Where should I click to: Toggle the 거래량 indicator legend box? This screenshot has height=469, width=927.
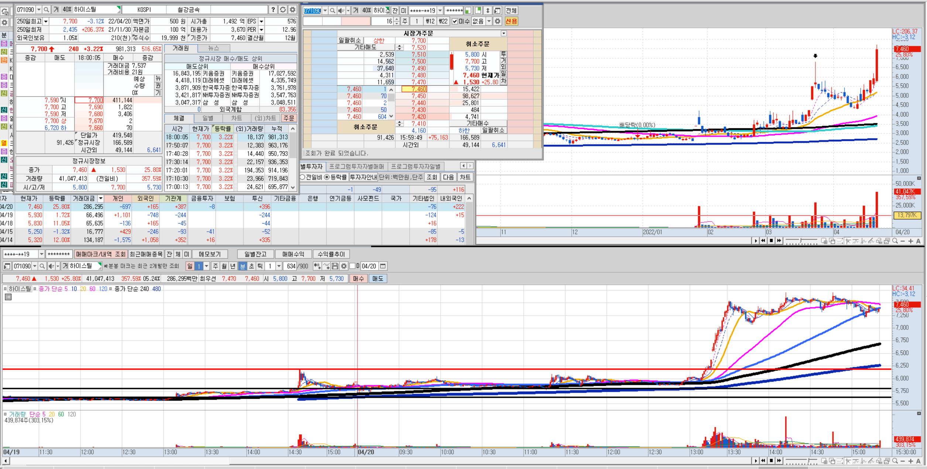coord(5,414)
